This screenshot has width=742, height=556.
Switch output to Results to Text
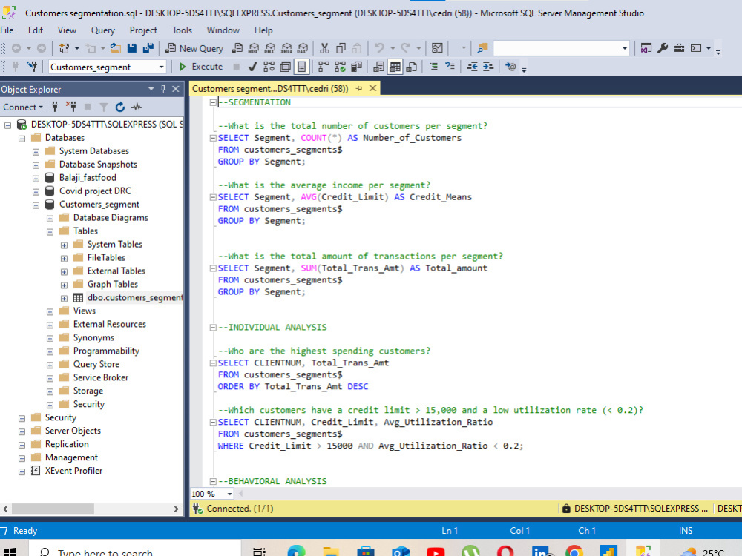pyautogui.click(x=378, y=67)
